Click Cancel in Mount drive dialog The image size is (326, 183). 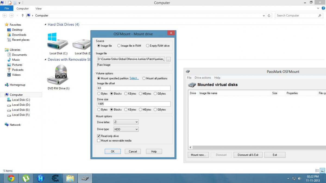[x=133, y=152]
